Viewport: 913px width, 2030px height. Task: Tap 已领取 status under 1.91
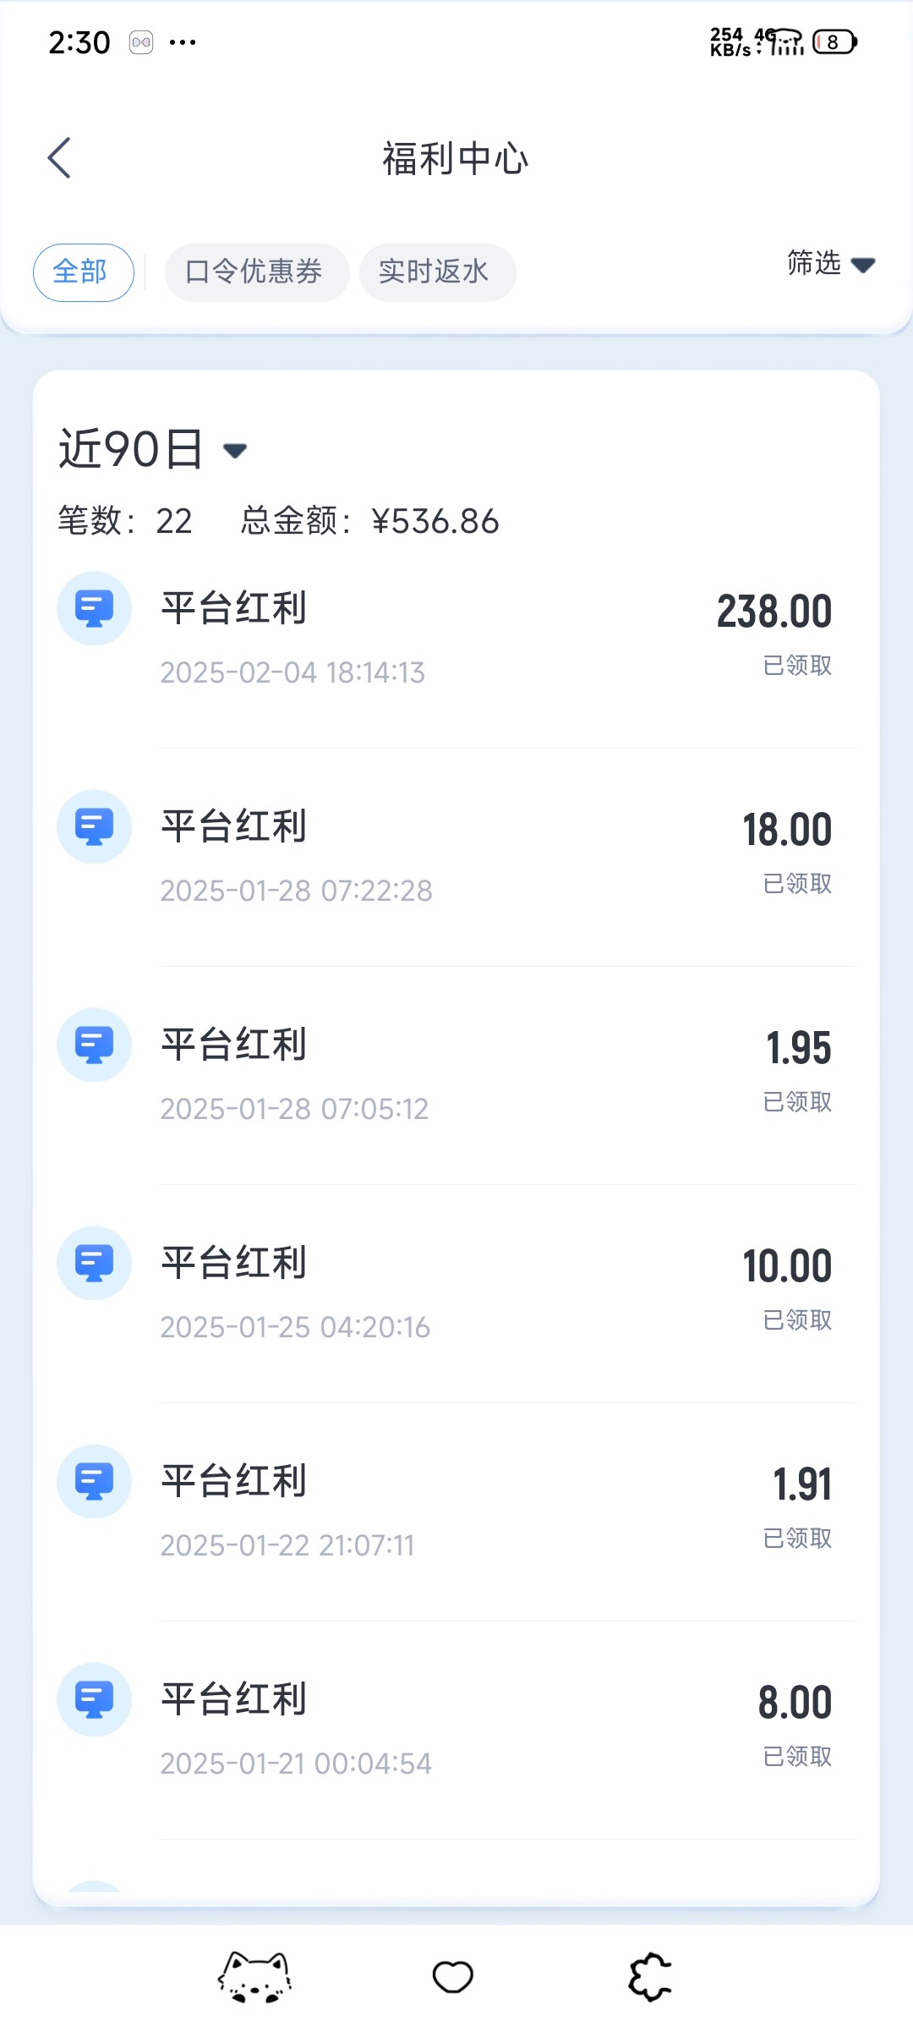tap(797, 1539)
